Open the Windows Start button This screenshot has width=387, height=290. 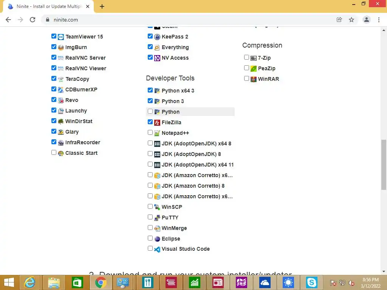click(9, 282)
